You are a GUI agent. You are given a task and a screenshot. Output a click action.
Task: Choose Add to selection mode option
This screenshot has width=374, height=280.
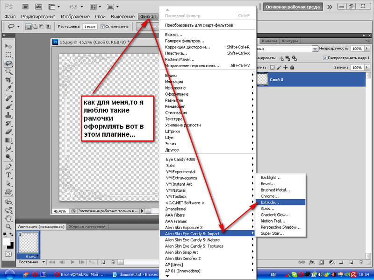click(x=35, y=27)
